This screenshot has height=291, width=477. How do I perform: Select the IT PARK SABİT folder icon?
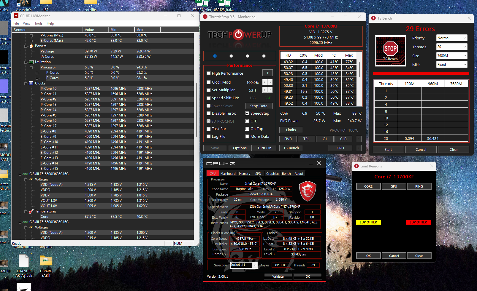tap(46, 261)
